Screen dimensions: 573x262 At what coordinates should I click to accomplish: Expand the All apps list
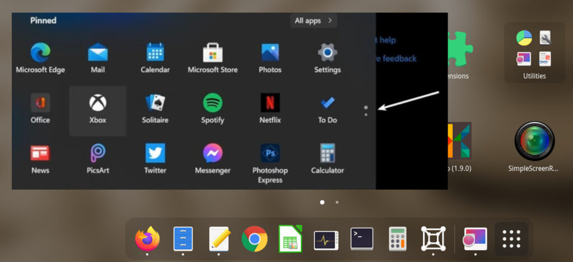[313, 21]
